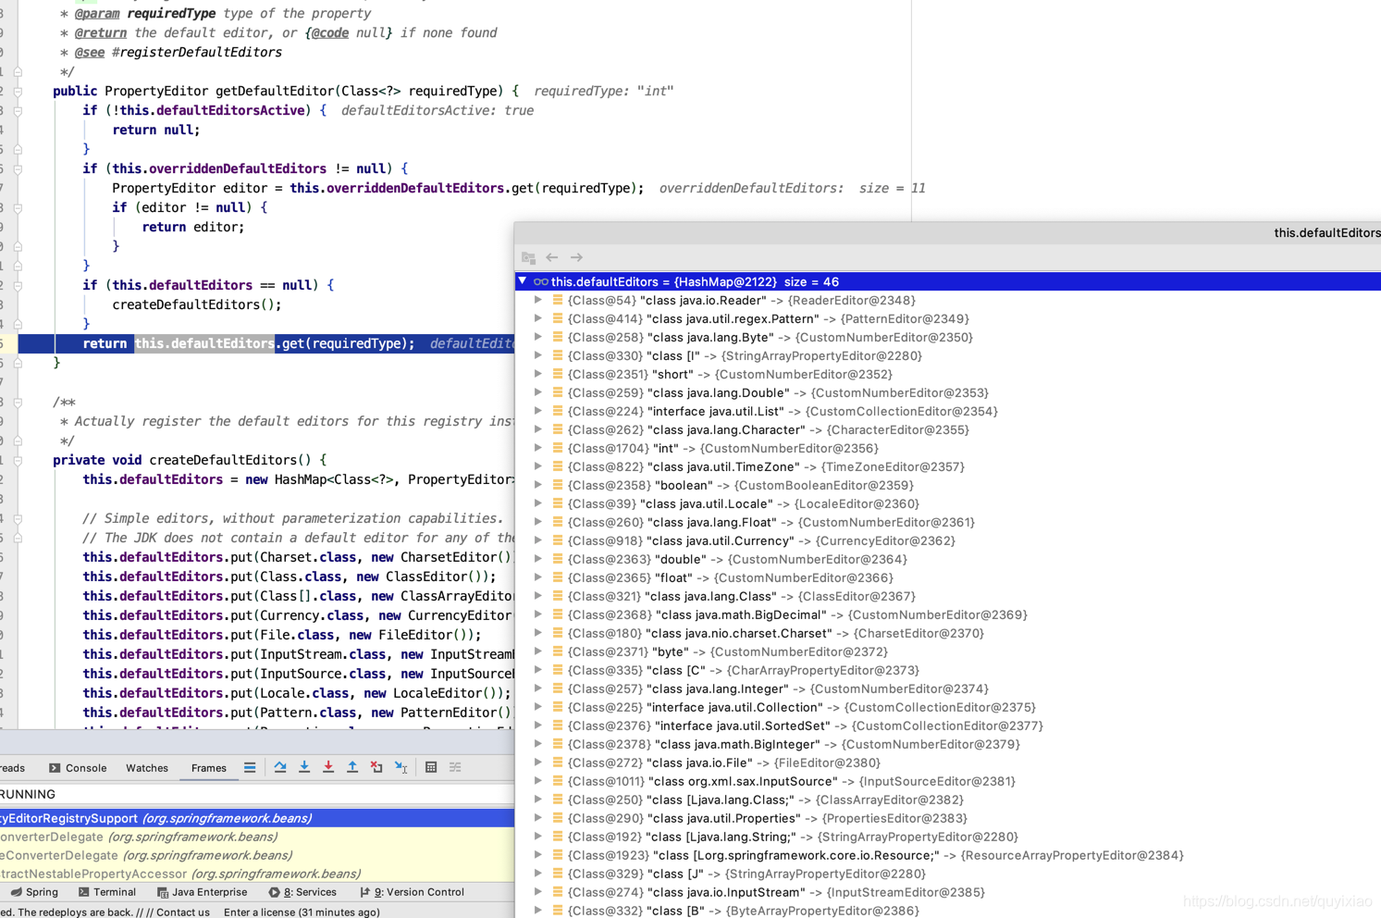Screen dimensions: 1381x918
Task: Expand the java.nio.charset.Charset entry
Action: [x=538, y=633]
